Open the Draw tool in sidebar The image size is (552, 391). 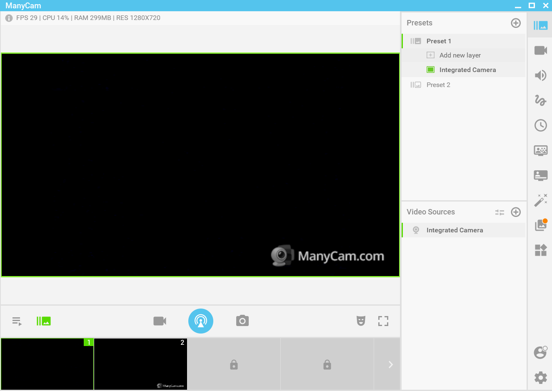540,100
